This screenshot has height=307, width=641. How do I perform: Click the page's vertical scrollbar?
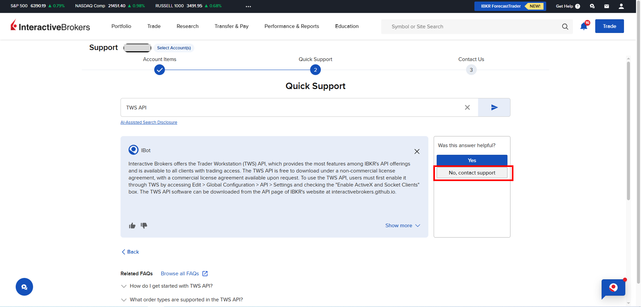[628, 131]
